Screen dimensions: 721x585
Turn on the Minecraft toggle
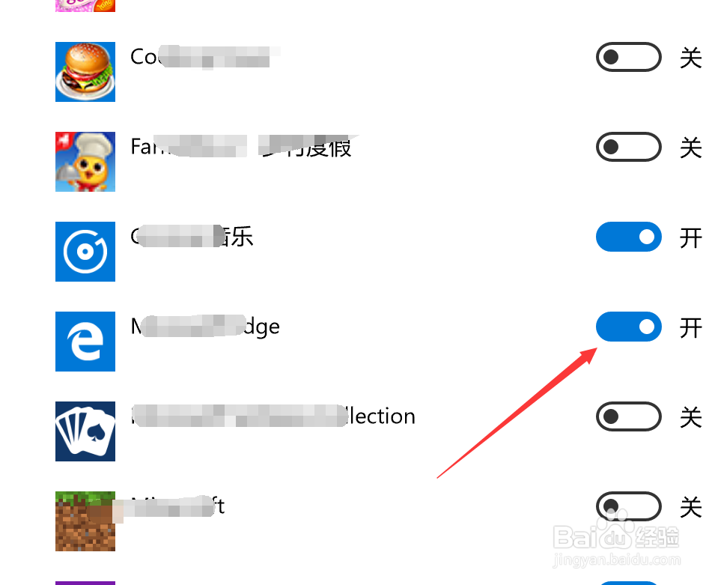pyautogui.click(x=629, y=506)
